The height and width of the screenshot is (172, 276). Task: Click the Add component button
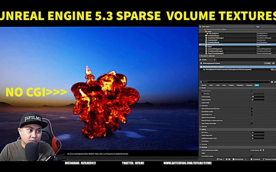[x=267, y=63]
